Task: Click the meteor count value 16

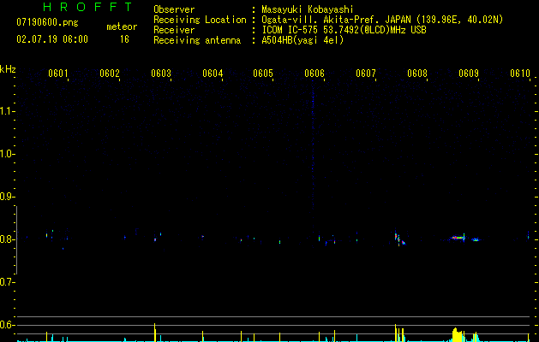Action: [x=124, y=39]
